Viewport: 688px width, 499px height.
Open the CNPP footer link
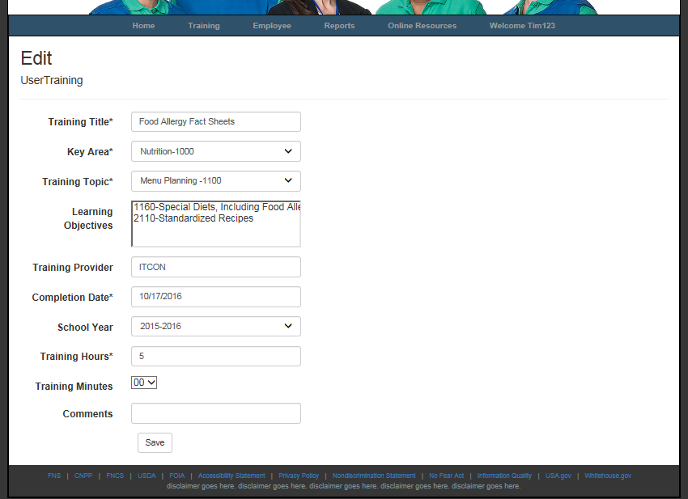[83, 476]
